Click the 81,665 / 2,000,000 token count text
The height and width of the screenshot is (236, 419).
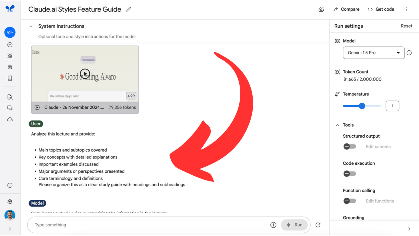[x=362, y=79]
